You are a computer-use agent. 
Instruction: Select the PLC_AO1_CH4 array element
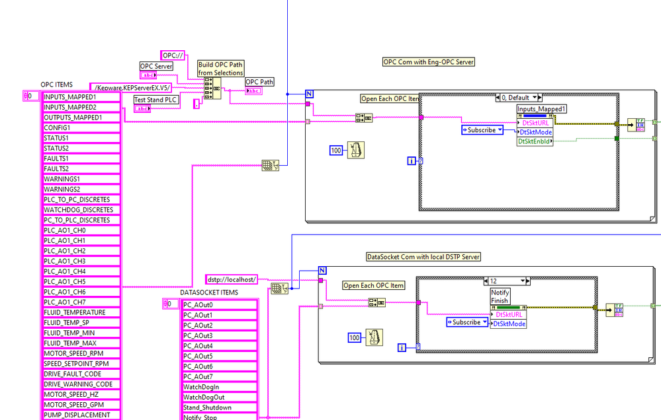pyautogui.click(x=81, y=271)
